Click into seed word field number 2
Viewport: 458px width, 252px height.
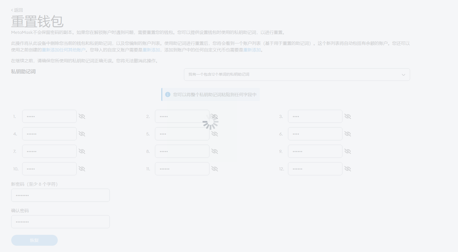[182, 117]
